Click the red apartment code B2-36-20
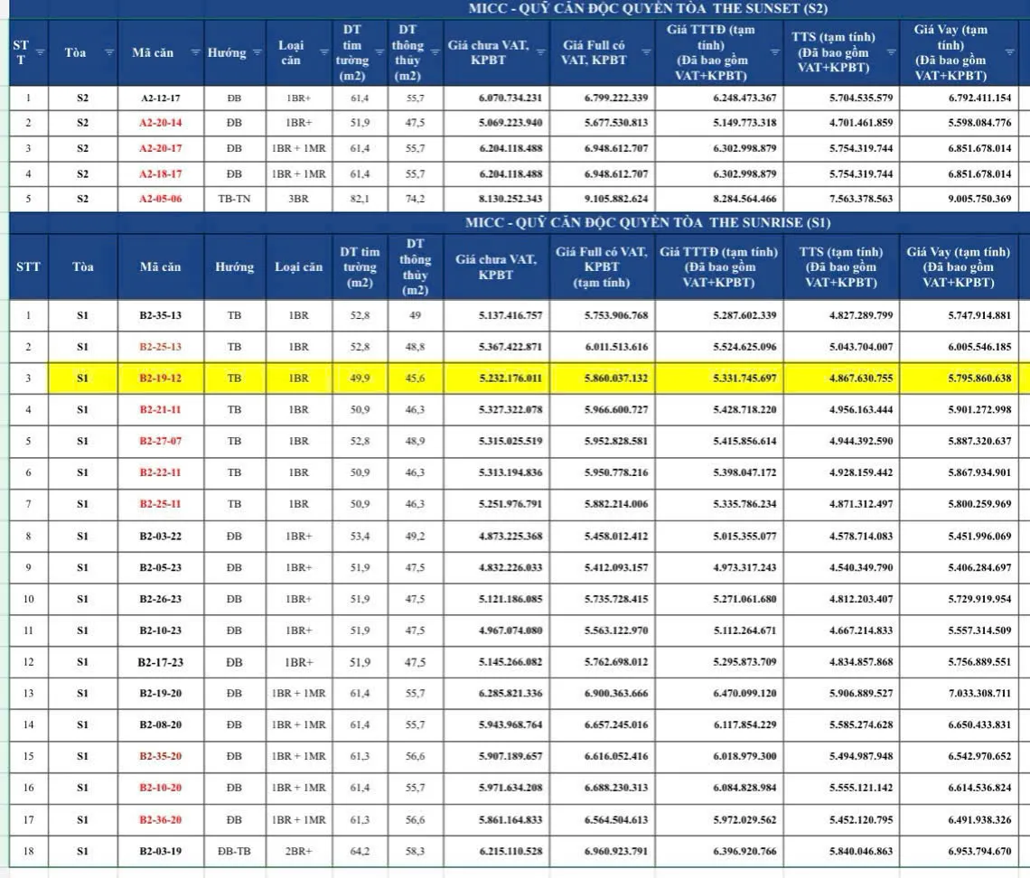Image resolution: width=1030 pixels, height=878 pixels. pyautogui.click(x=160, y=819)
